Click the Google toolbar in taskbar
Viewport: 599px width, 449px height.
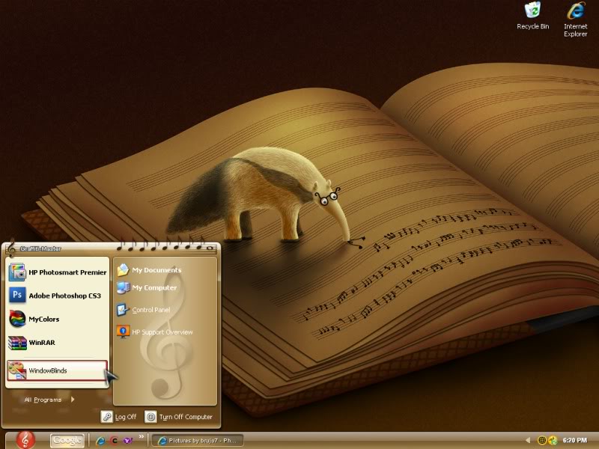tap(67, 440)
